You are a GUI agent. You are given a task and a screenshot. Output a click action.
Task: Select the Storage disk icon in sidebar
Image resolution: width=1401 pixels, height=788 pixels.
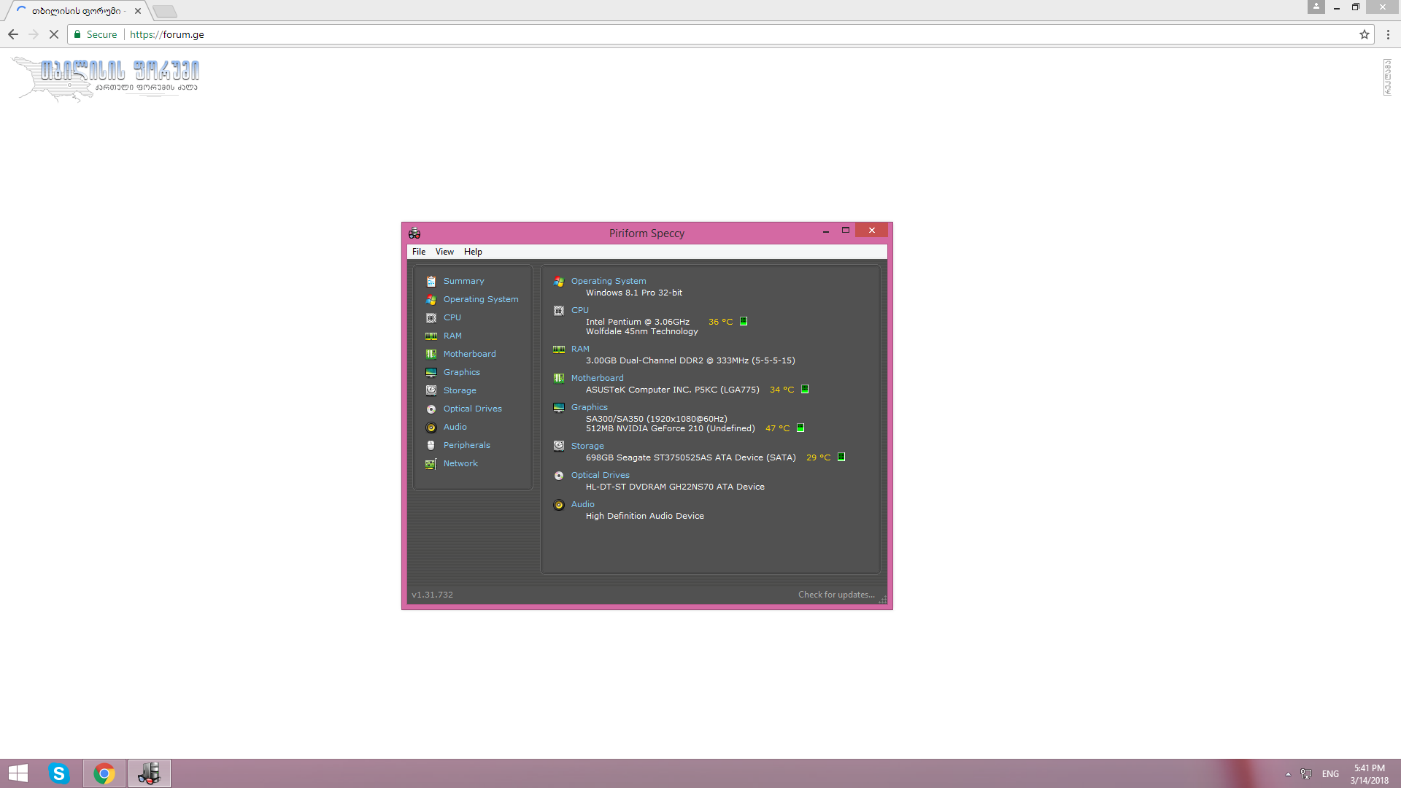pos(431,390)
